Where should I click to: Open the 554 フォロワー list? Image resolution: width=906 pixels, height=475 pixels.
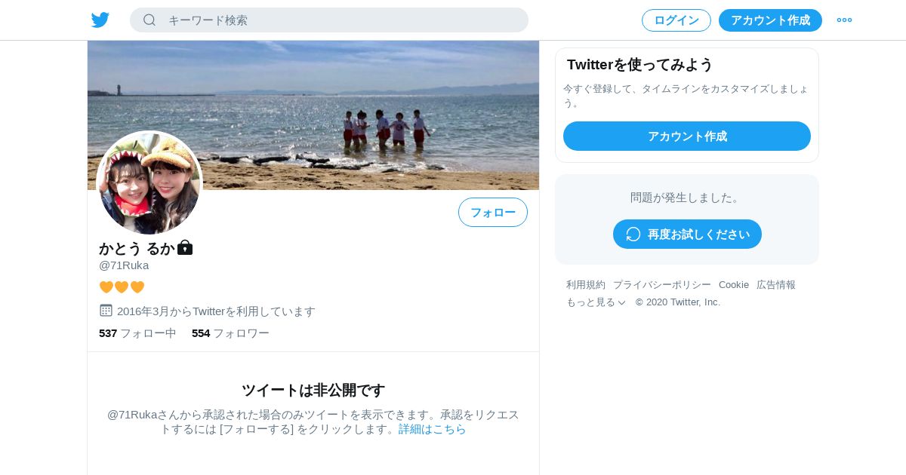pos(230,332)
